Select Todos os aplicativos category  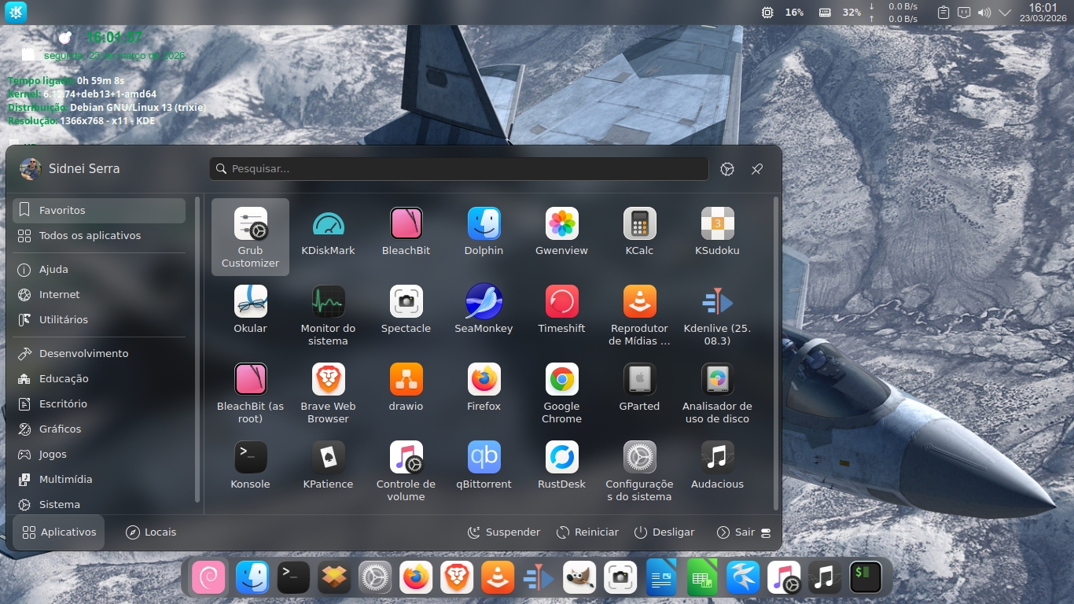click(90, 236)
